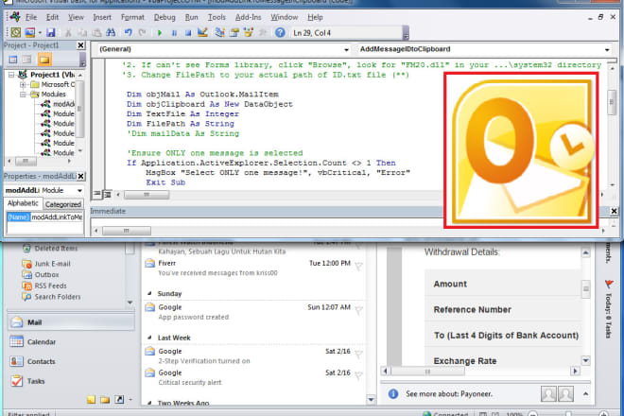Open the Tools menu
Viewport: 624px width, 416px height.
[x=217, y=17]
